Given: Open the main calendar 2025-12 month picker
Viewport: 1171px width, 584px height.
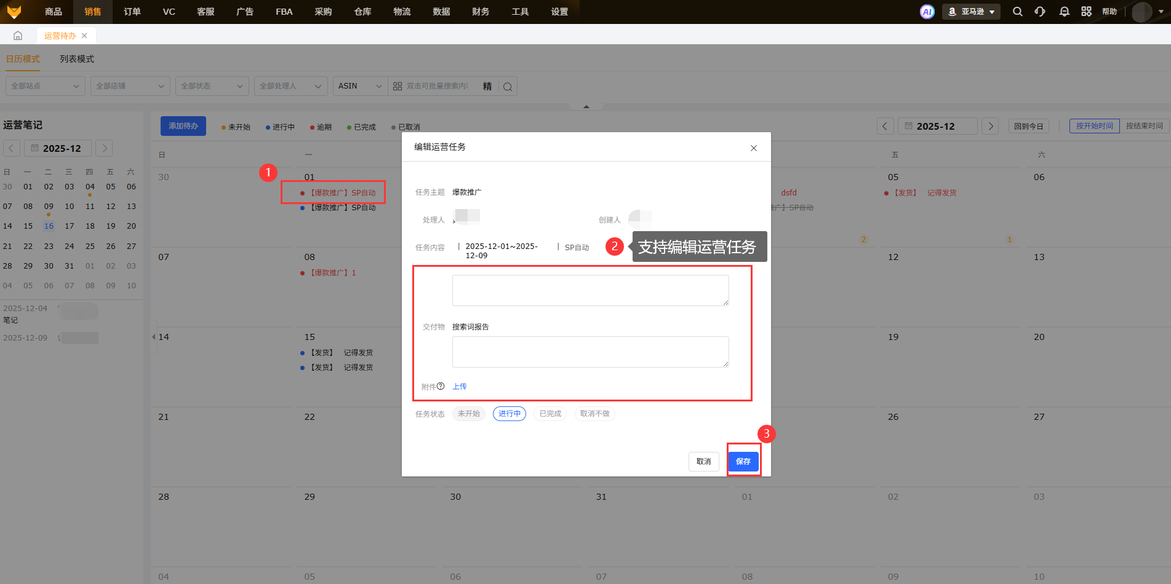Looking at the screenshot, I should (x=937, y=126).
